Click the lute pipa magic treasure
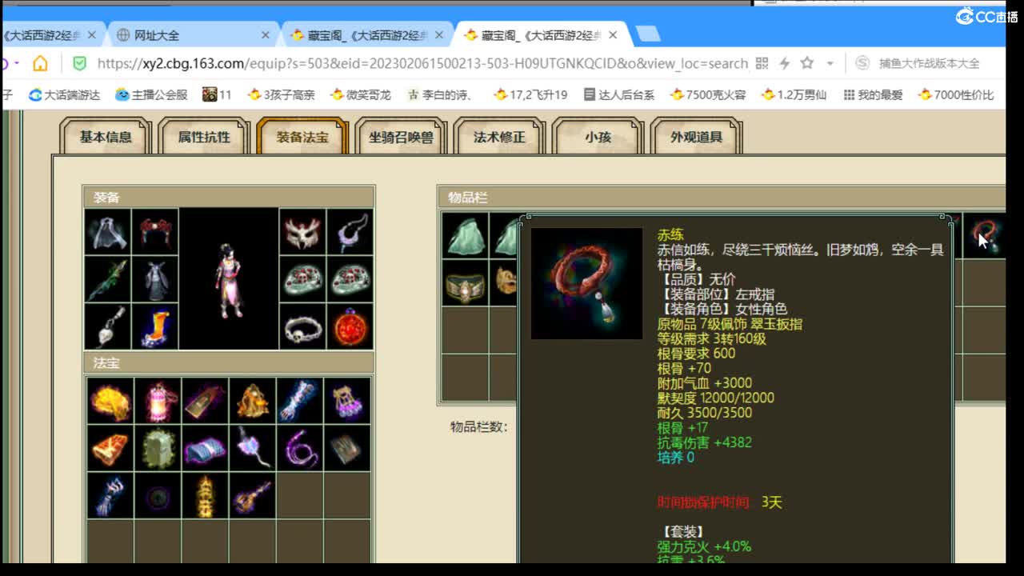Image resolution: width=1024 pixels, height=576 pixels. tap(252, 495)
